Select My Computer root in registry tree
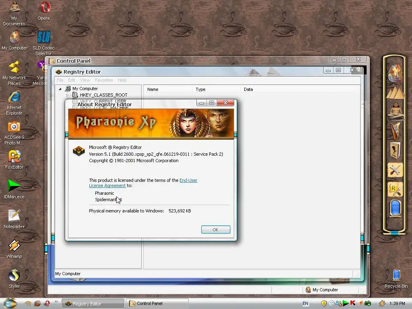Viewport: 412px width, 309px height. click(x=85, y=89)
